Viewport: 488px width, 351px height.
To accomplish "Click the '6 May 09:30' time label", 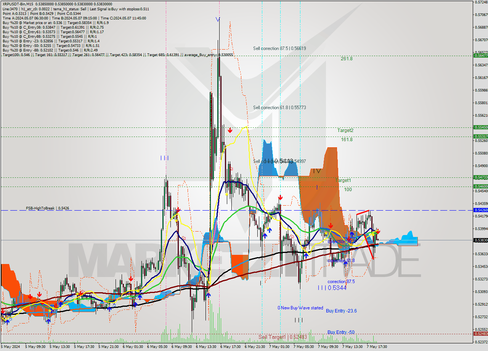I will 182,347.
